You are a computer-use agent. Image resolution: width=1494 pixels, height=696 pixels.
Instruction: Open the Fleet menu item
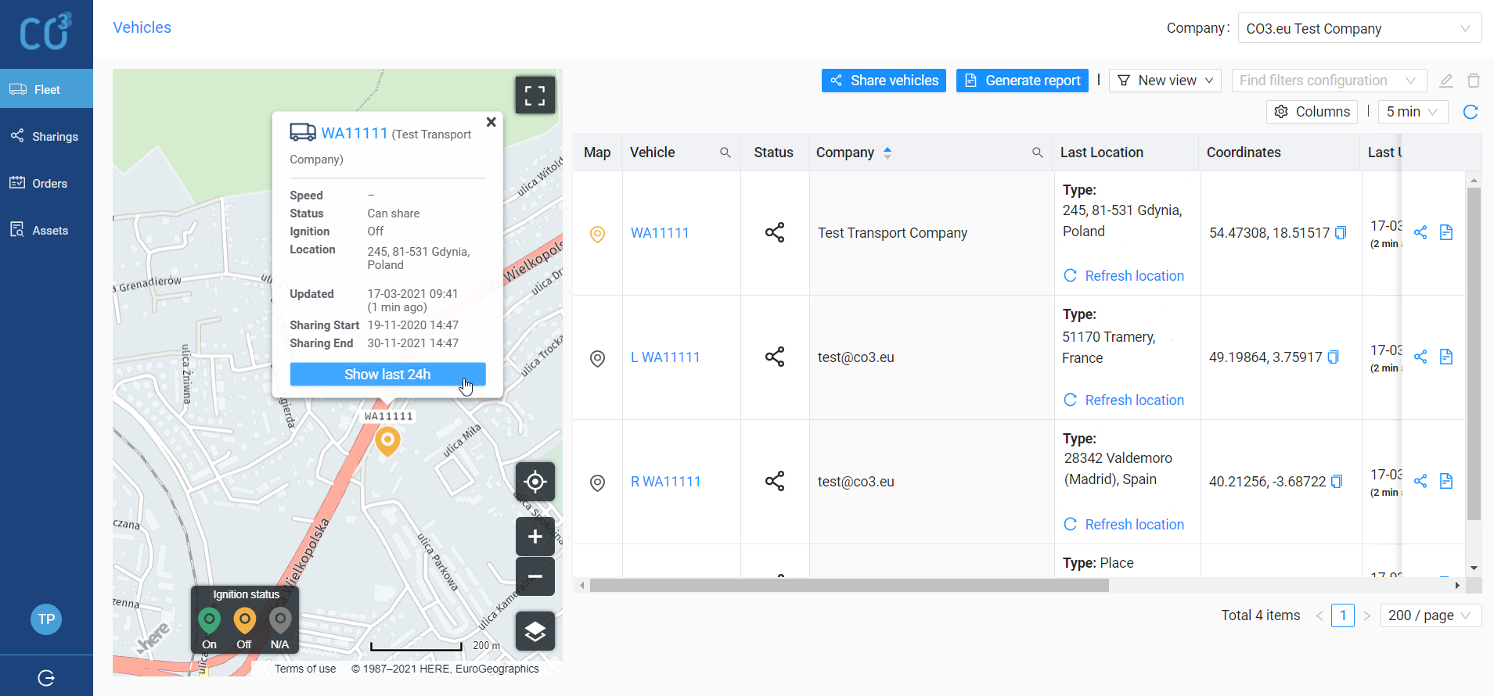(x=46, y=89)
